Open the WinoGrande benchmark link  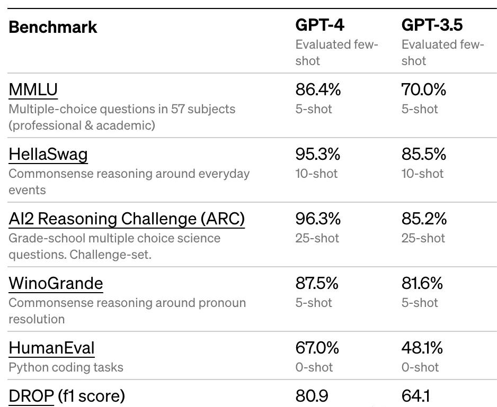coord(56,283)
